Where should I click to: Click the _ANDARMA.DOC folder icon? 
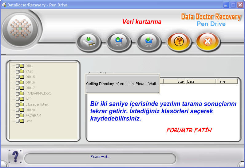click(x=22, y=93)
